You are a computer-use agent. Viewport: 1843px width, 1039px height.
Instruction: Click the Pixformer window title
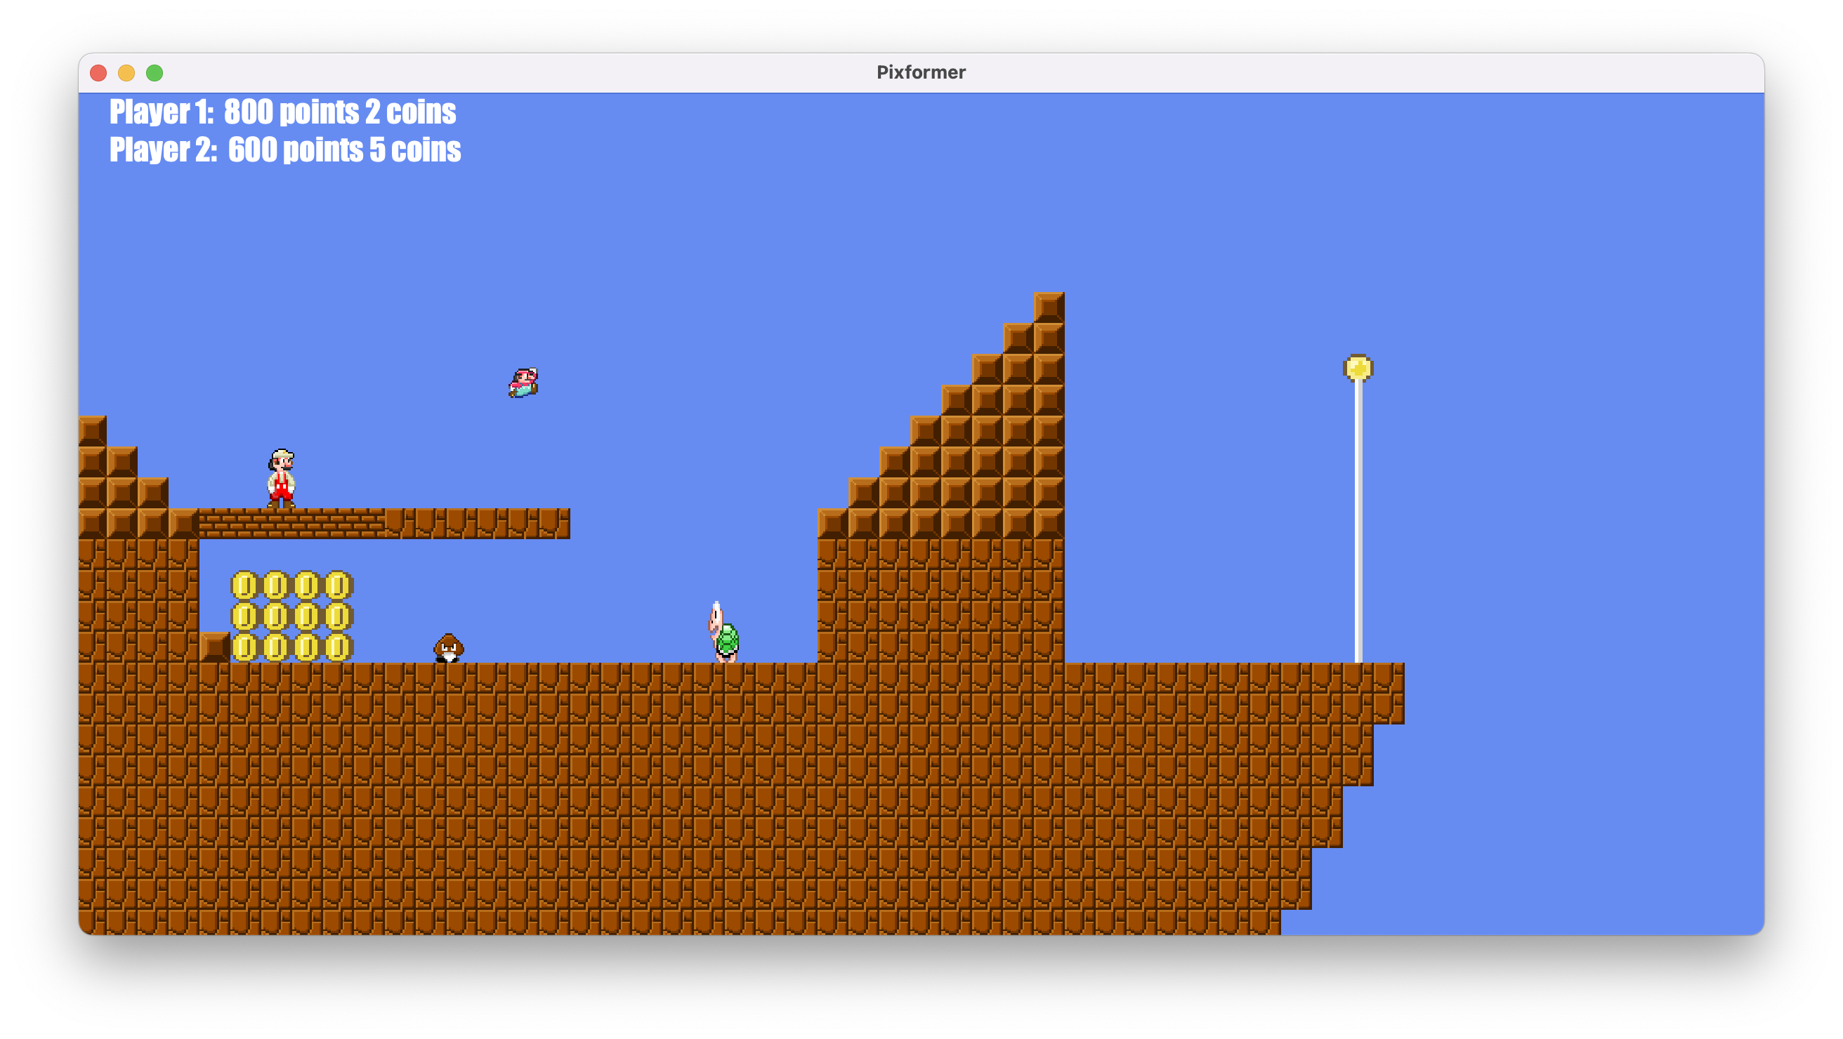click(x=921, y=72)
